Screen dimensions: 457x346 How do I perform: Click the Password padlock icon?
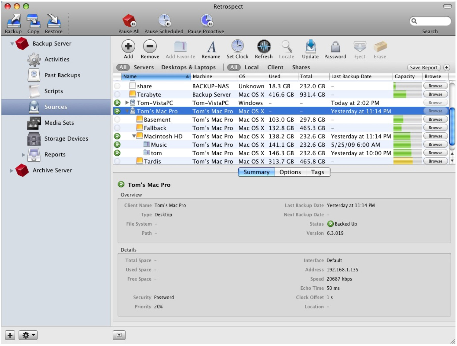(x=335, y=47)
